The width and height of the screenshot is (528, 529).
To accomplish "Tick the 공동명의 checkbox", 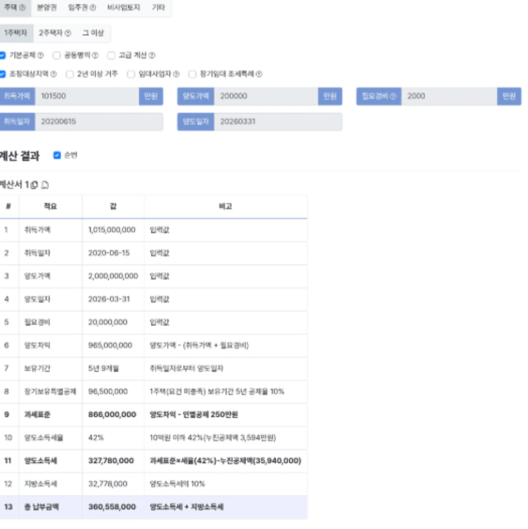I will click(x=57, y=55).
